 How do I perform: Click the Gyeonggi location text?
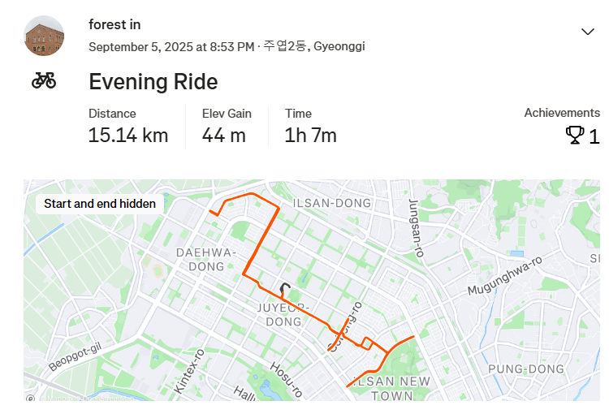(339, 46)
